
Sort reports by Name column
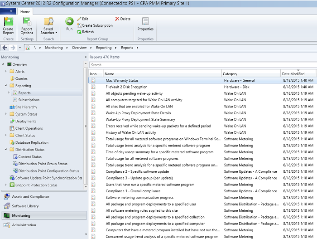[x=162, y=74]
